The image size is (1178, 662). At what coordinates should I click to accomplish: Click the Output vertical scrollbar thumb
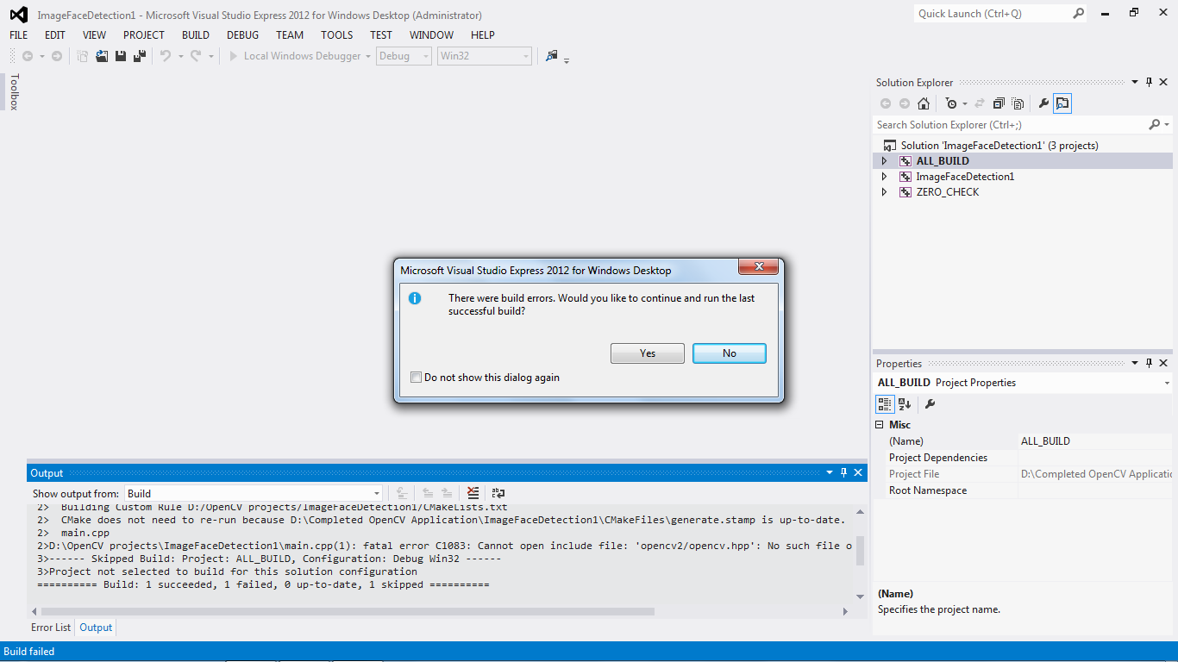[860, 552]
